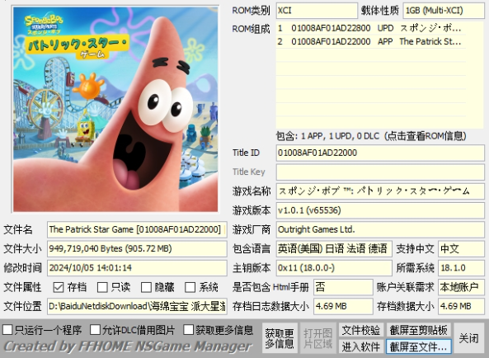
Task: Click the 文件名 file name field
Action: [137, 229]
